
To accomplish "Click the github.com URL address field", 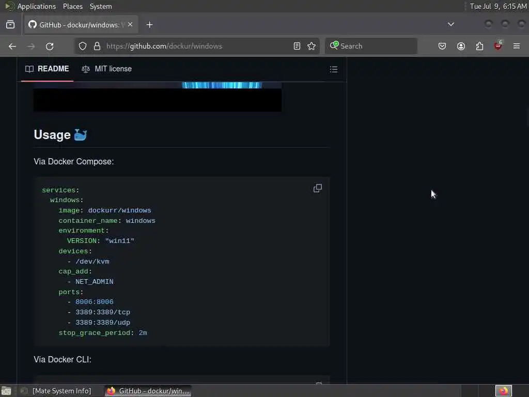I will (x=197, y=46).
